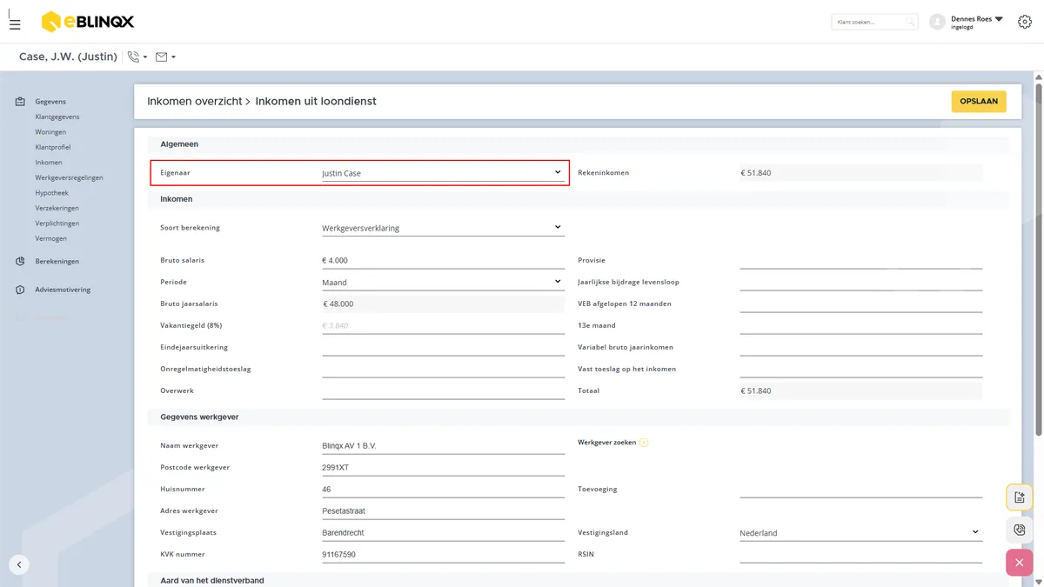
Task: Open the email envelope options
Action: coord(165,57)
